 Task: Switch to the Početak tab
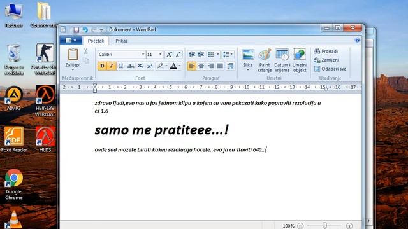coord(96,41)
